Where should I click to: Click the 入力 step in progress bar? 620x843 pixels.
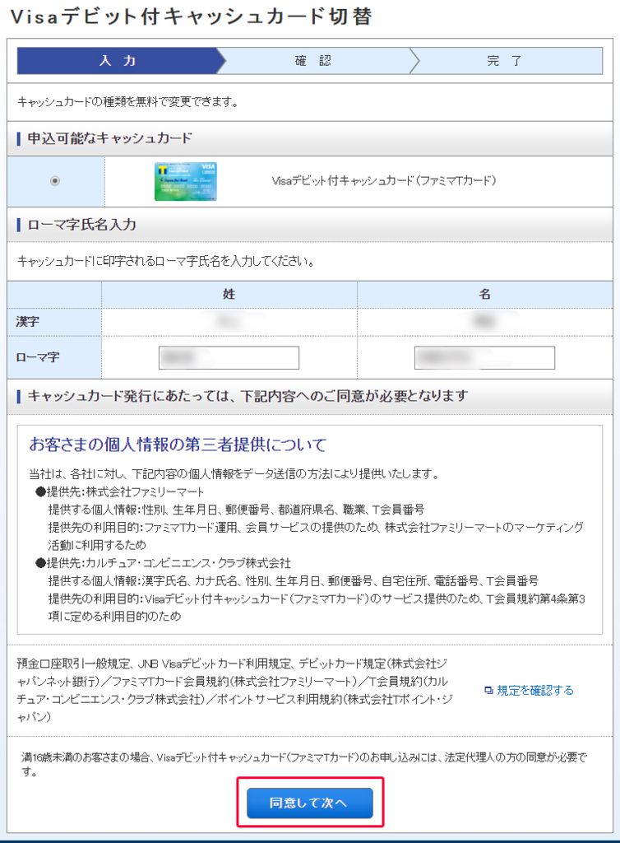coord(118,61)
